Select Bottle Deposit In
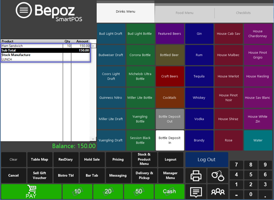Screen dimensions: 274x200 (x=170, y=140)
